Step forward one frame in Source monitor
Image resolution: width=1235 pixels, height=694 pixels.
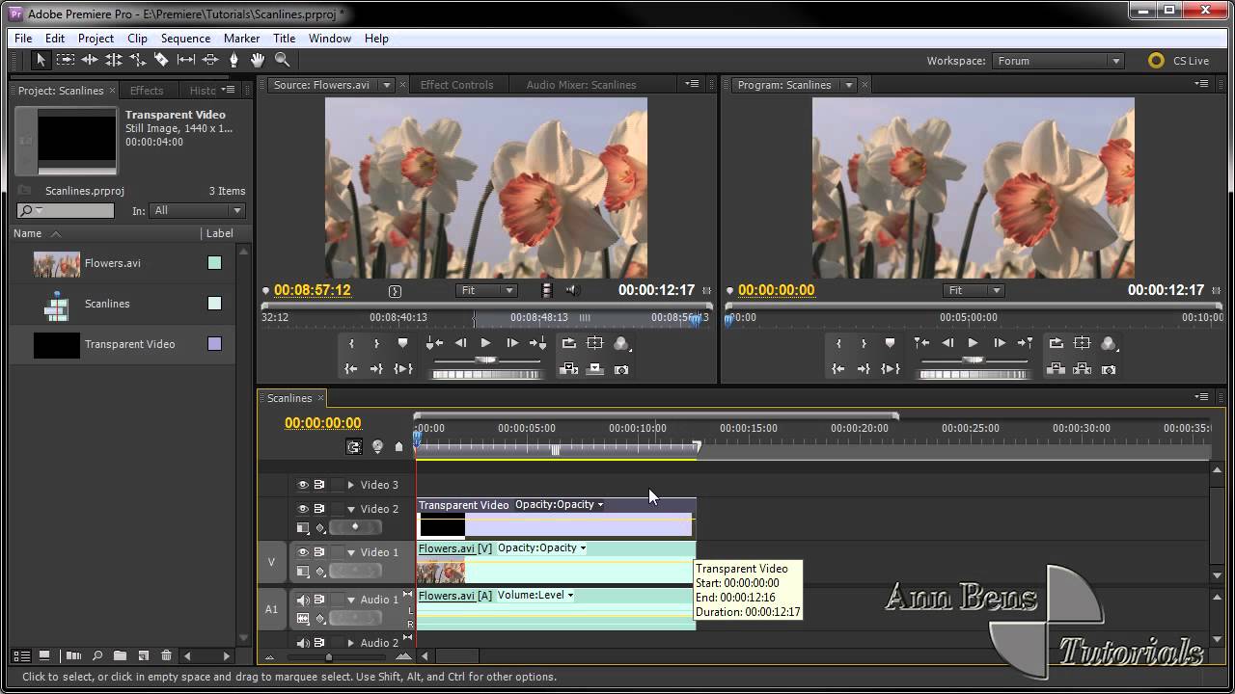(x=512, y=343)
